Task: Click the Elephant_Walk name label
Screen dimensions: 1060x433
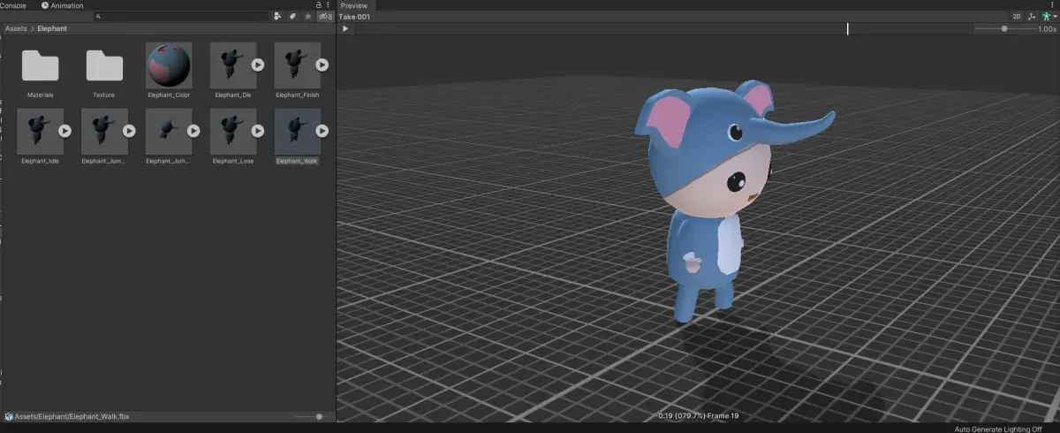Action: click(298, 161)
